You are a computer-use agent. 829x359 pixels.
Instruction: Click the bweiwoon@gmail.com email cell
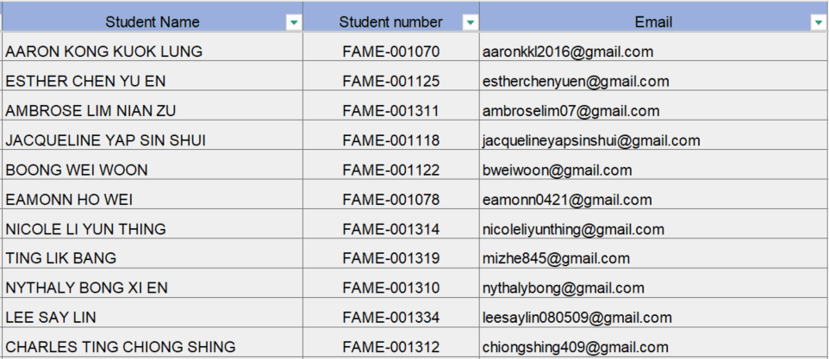click(x=558, y=170)
